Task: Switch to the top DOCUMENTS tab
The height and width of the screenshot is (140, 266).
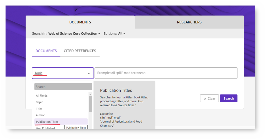Action: pyautogui.click(x=80, y=22)
